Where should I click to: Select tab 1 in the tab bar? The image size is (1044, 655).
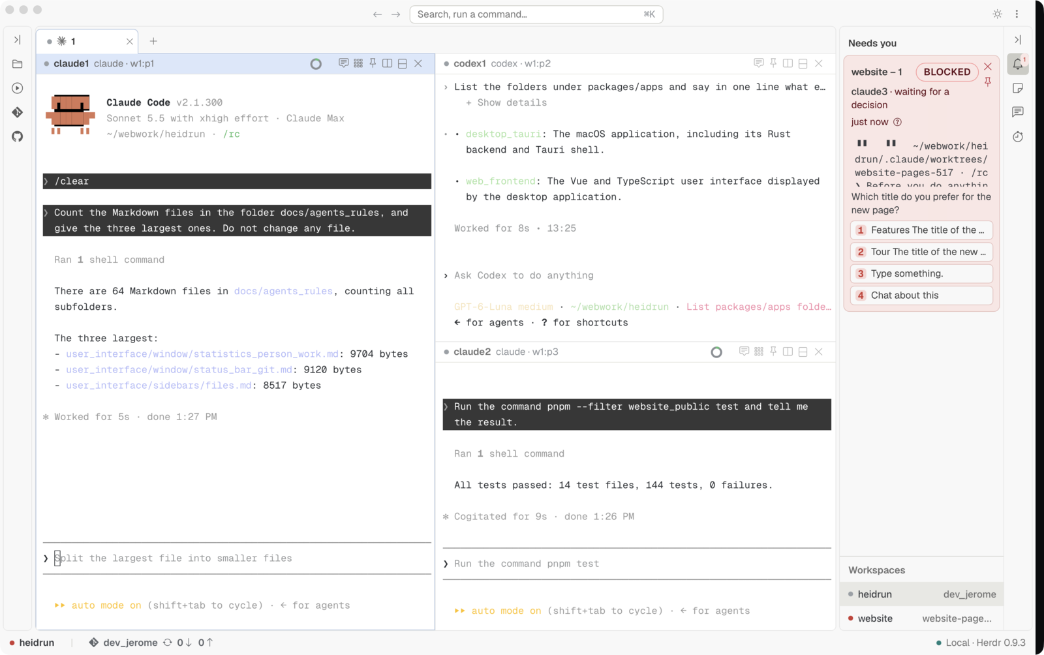[87, 41]
